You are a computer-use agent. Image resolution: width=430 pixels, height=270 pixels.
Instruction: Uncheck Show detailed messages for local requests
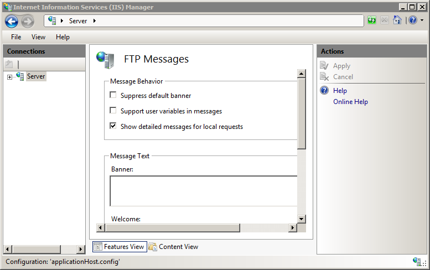(113, 126)
